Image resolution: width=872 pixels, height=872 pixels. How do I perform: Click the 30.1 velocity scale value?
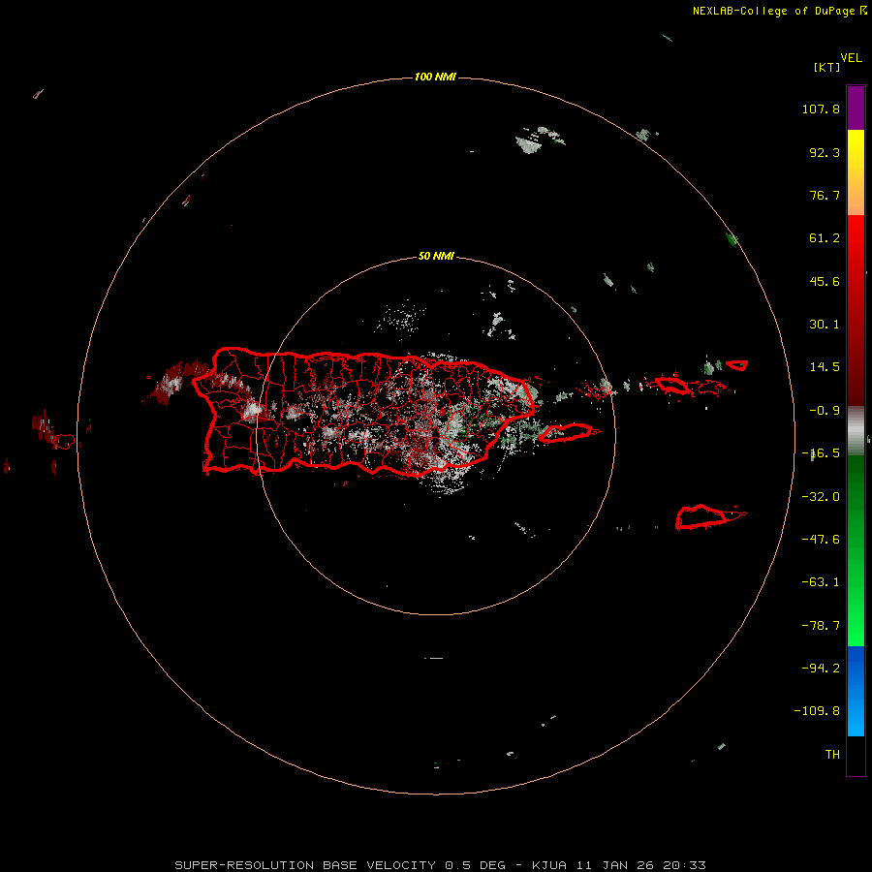[825, 325]
